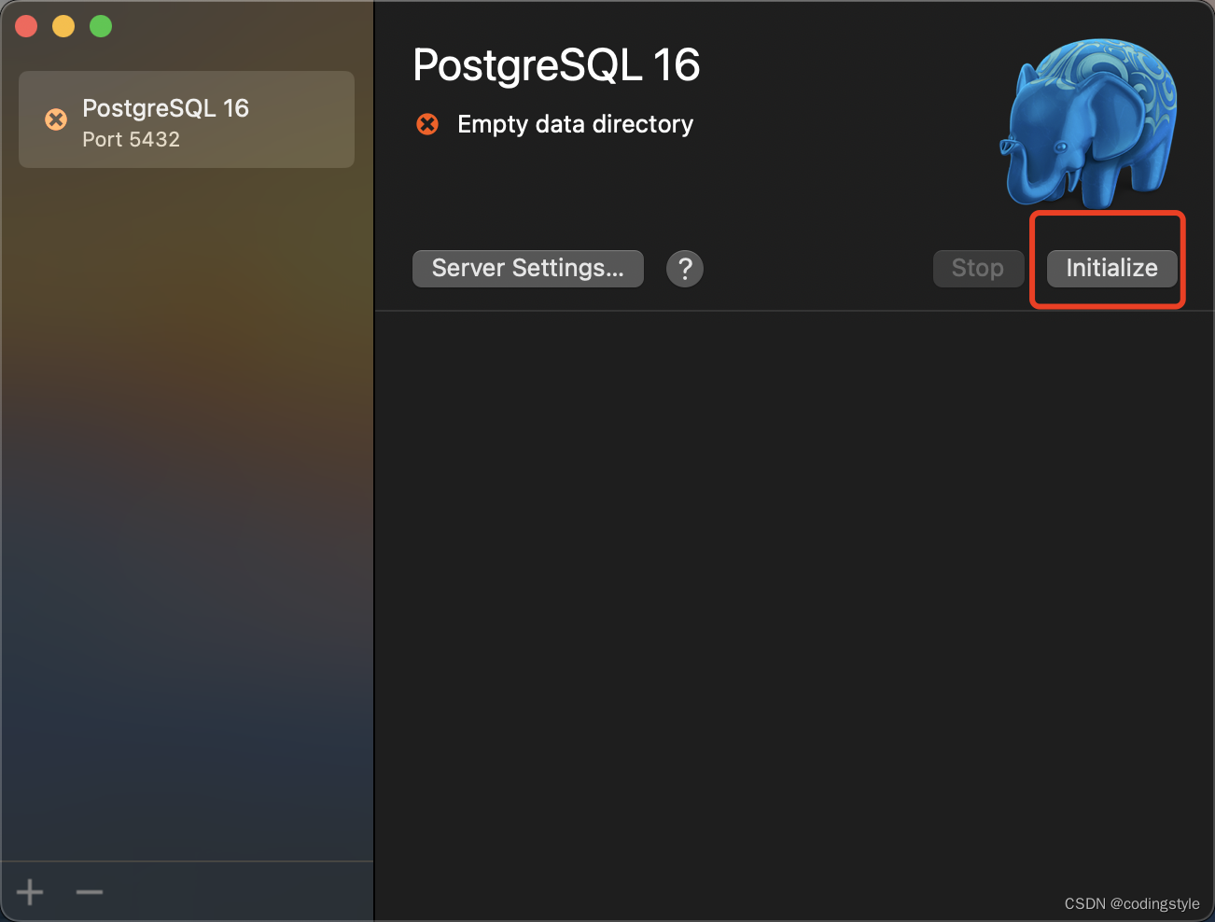
Task: Minimize the window with yellow button
Action: pos(63,26)
